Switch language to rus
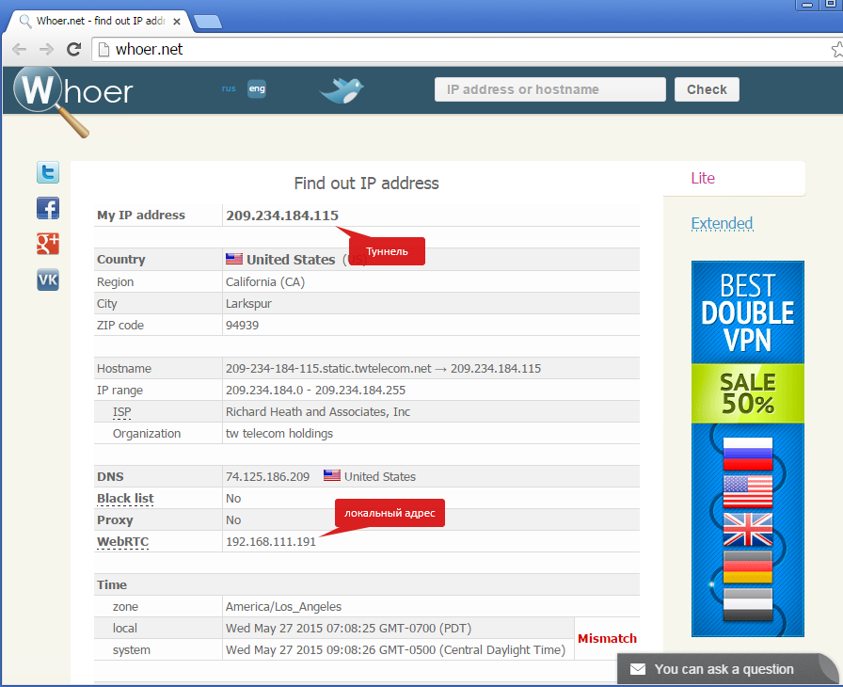 click(229, 88)
